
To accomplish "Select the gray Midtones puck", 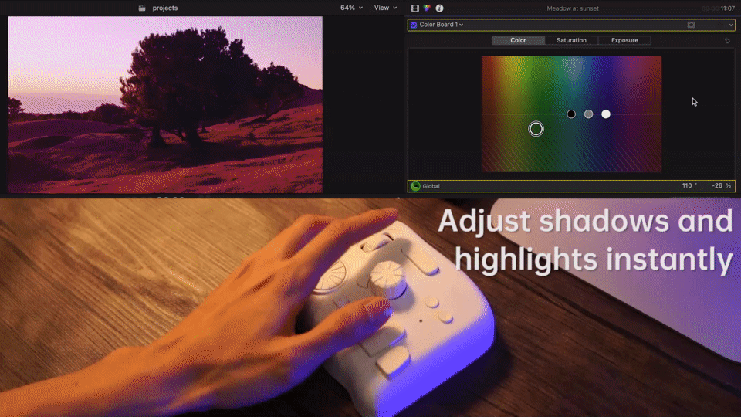I will tap(588, 114).
